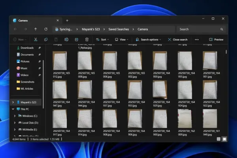The height and width of the screenshot is (158, 237).
Task: Click the Cut scissors icon
Action: click(x=36, y=39)
